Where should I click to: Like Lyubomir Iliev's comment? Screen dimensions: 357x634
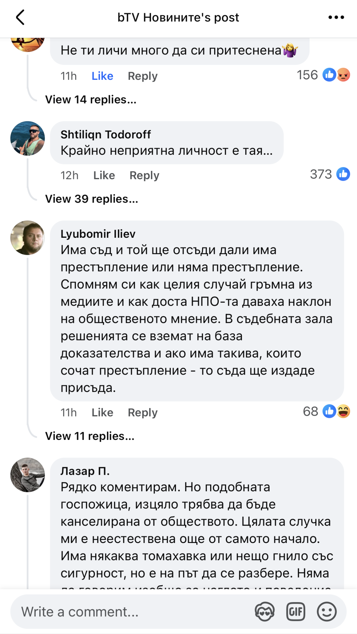pos(102,412)
